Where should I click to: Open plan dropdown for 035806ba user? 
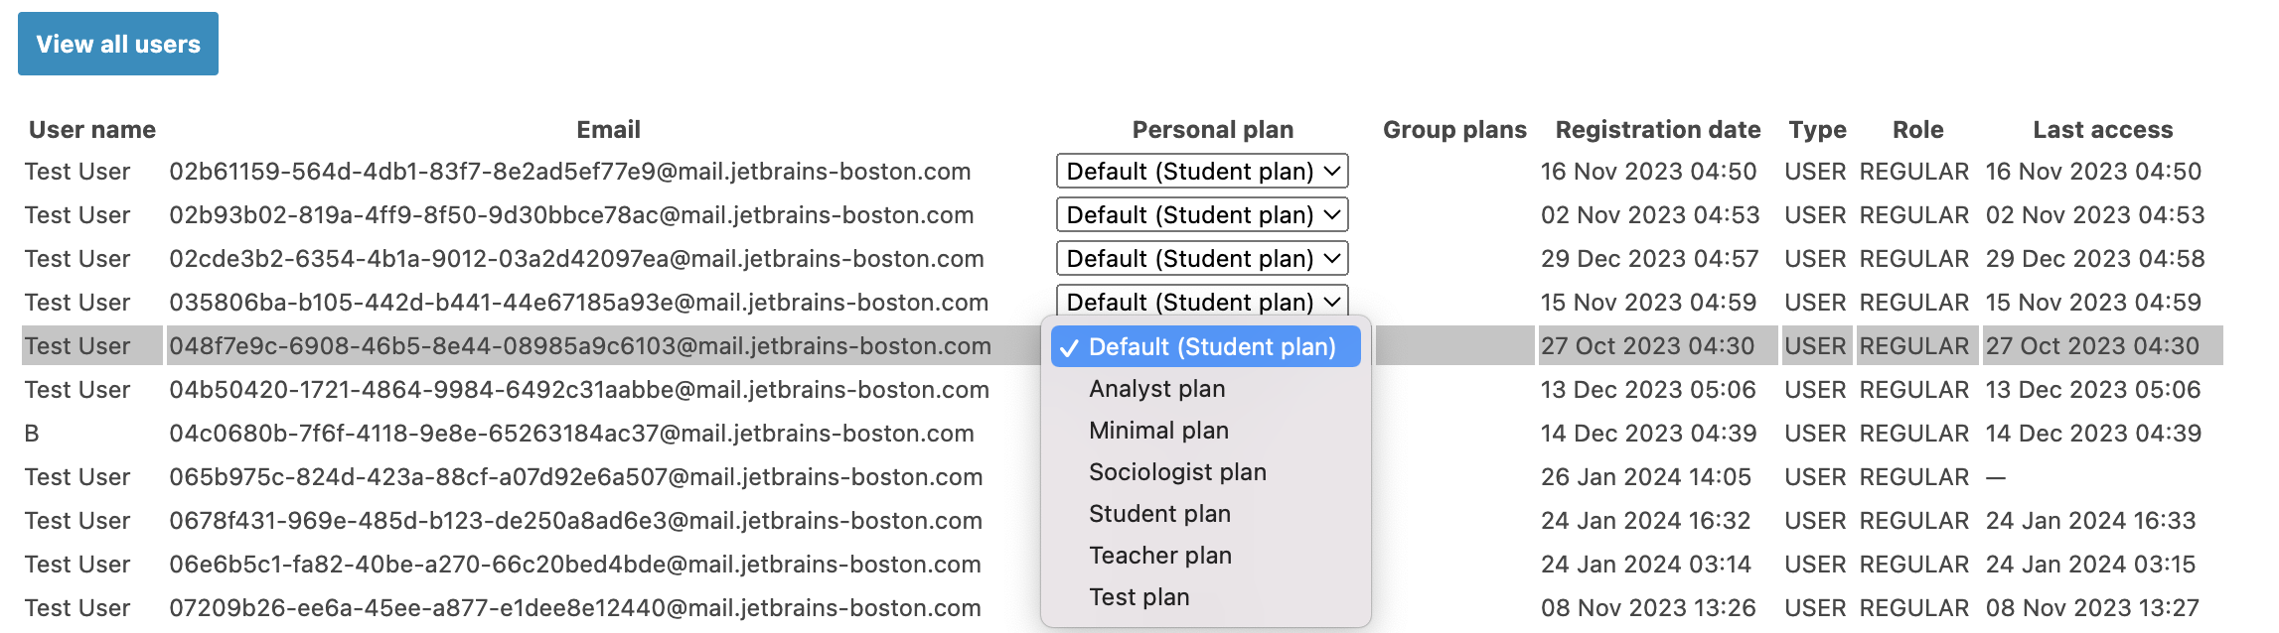[1201, 301]
